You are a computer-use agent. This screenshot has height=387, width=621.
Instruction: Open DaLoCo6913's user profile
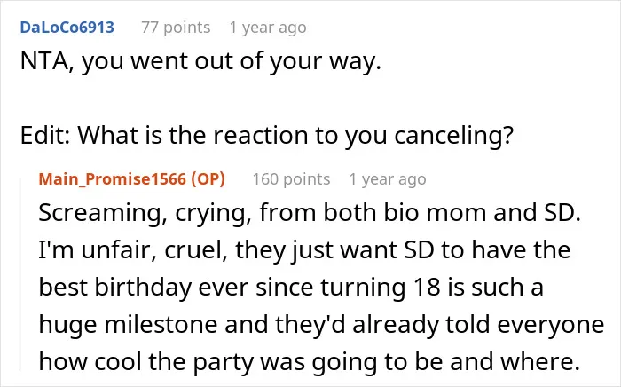(x=67, y=28)
